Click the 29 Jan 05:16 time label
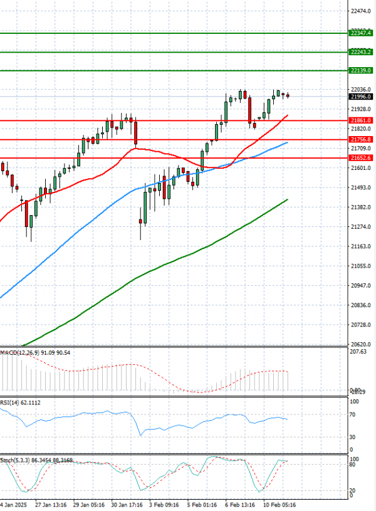Image resolution: width=376 pixels, height=511 pixels. pyautogui.click(x=88, y=505)
